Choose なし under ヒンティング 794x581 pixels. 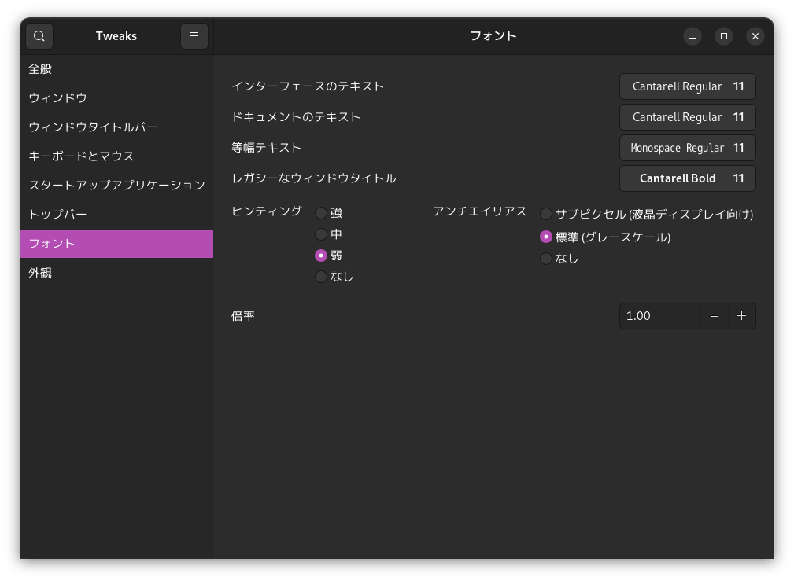[321, 277]
